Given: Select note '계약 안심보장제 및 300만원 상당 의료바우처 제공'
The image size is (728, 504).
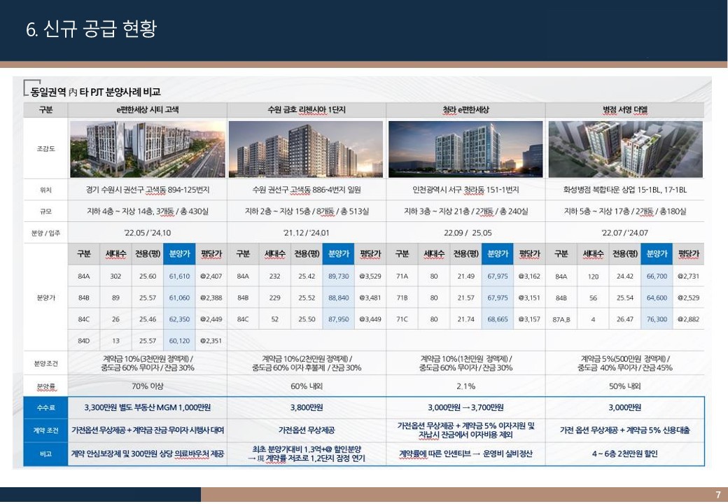Looking at the screenshot, I should (148, 454).
